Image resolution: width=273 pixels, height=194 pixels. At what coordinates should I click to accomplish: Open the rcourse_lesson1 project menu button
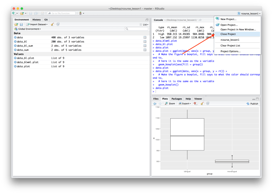coord(249,13)
